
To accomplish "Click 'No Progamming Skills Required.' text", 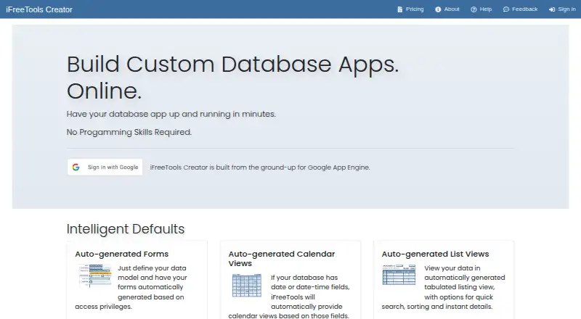I will pos(129,132).
